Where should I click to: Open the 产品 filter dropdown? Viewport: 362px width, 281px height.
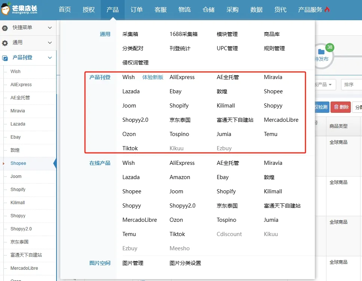325,85
